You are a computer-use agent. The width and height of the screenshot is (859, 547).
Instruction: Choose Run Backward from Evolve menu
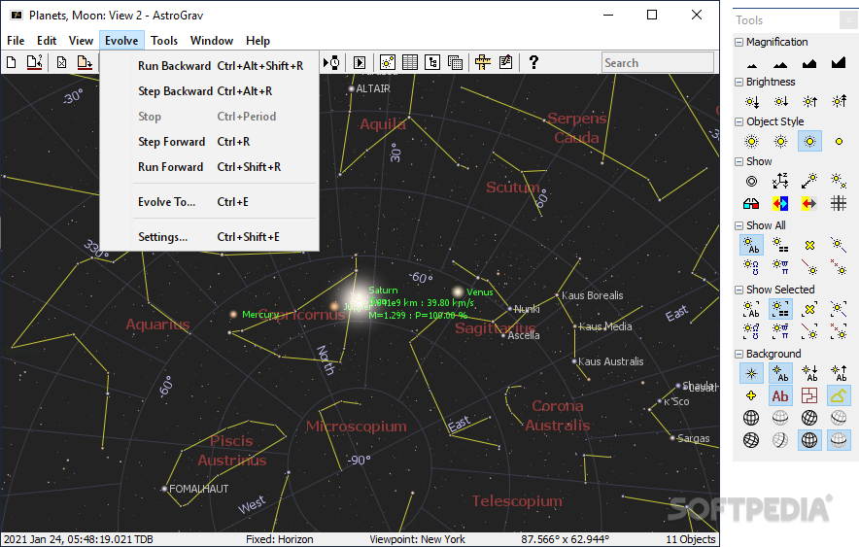point(209,66)
